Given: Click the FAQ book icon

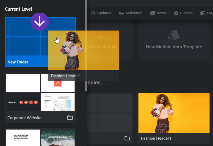Looking at the screenshot, I should [x=203, y=13].
